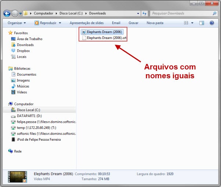221x187 pixels.
Task: Toggle the preview pane icon
Action: [202, 23]
